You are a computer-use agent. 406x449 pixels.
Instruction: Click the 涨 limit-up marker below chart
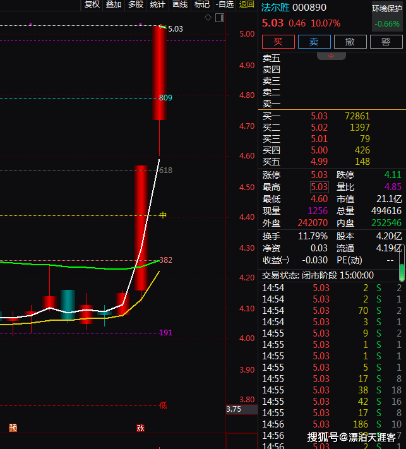(x=140, y=428)
